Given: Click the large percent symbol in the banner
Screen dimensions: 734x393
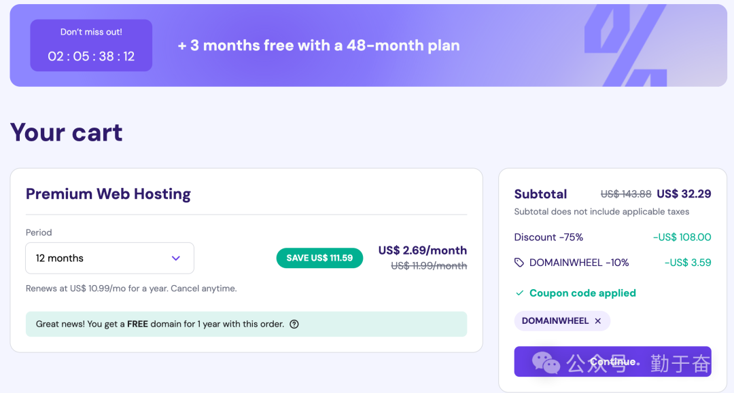Looking at the screenshot, I should coord(625,46).
